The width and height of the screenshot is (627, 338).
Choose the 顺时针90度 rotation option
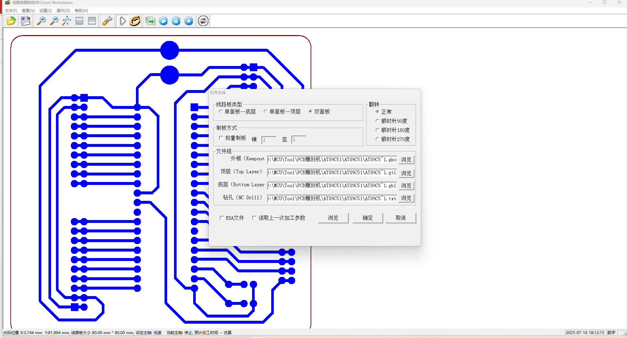pos(377,121)
